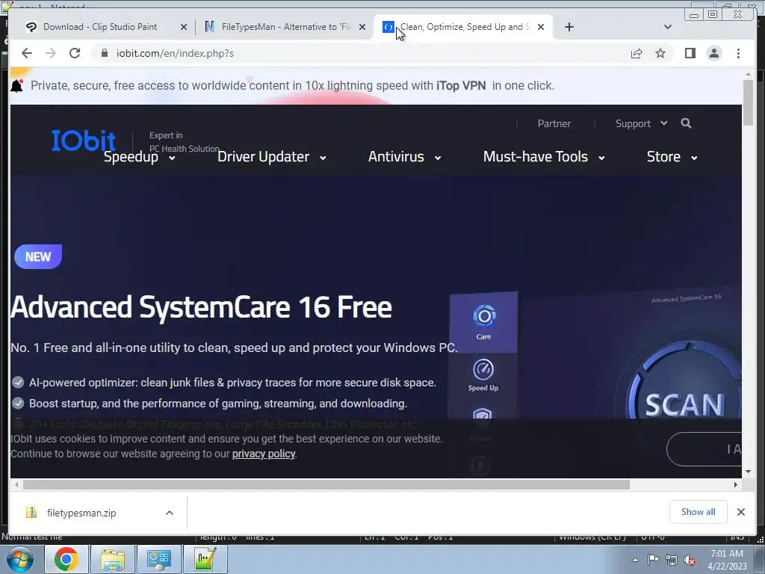This screenshot has height=574, width=765.
Task: Expand the Driver Updater menu
Action: click(x=272, y=157)
